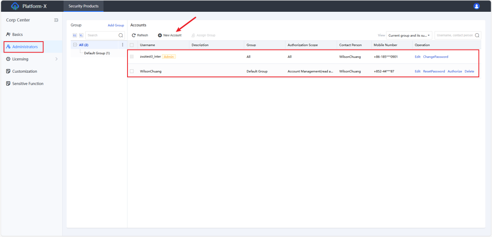Image resolution: width=492 pixels, height=237 pixels.
Task: Delete the WilsonChuang account
Action: pos(469,71)
